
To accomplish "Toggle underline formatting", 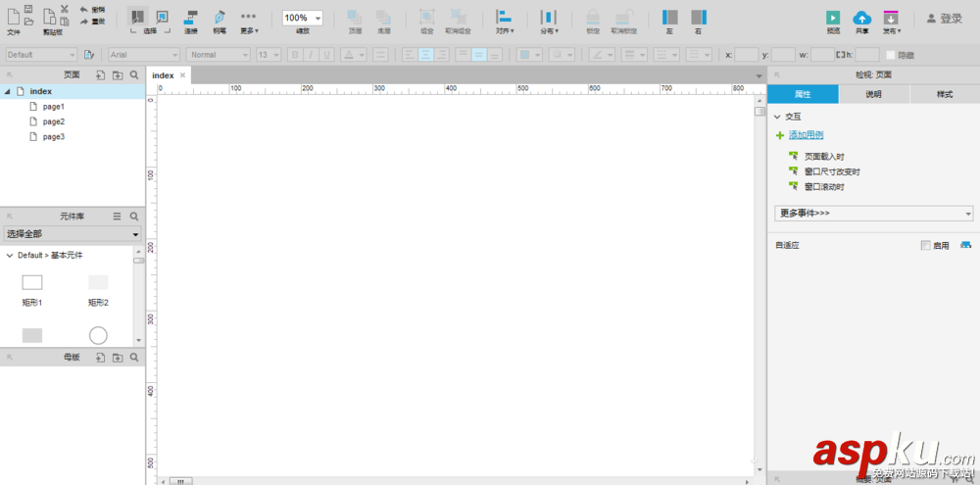I will (x=326, y=55).
